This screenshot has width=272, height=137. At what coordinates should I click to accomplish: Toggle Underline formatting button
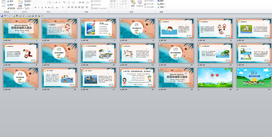point(42,8)
